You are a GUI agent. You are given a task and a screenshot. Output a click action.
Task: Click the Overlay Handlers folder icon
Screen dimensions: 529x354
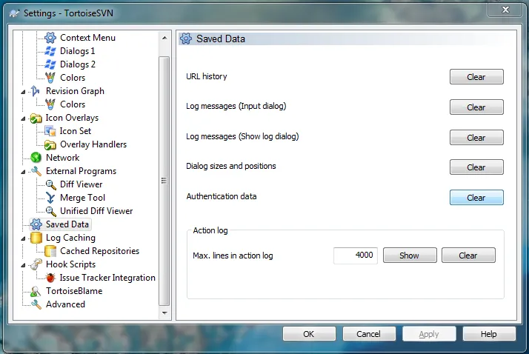click(50, 144)
